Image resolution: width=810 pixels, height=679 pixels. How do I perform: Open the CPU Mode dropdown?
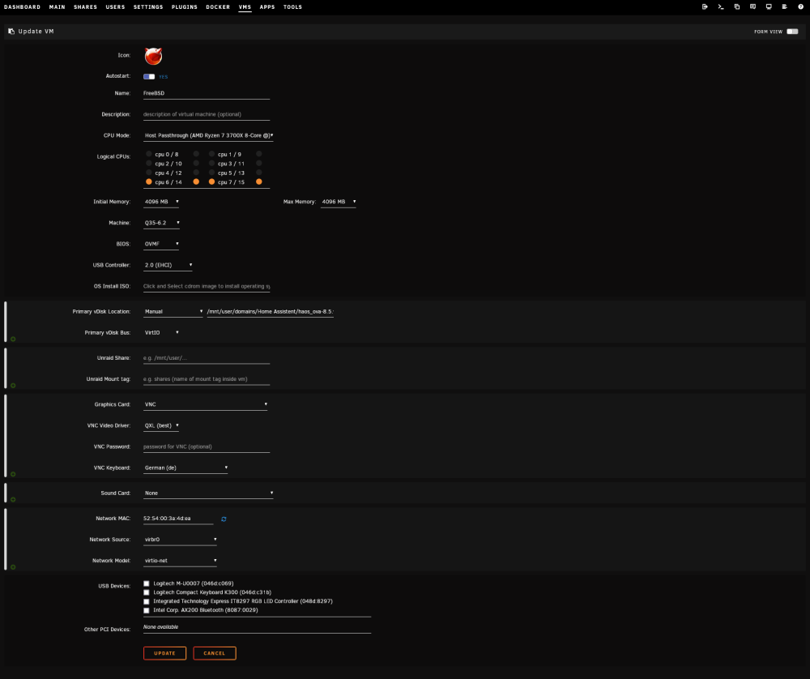point(208,135)
